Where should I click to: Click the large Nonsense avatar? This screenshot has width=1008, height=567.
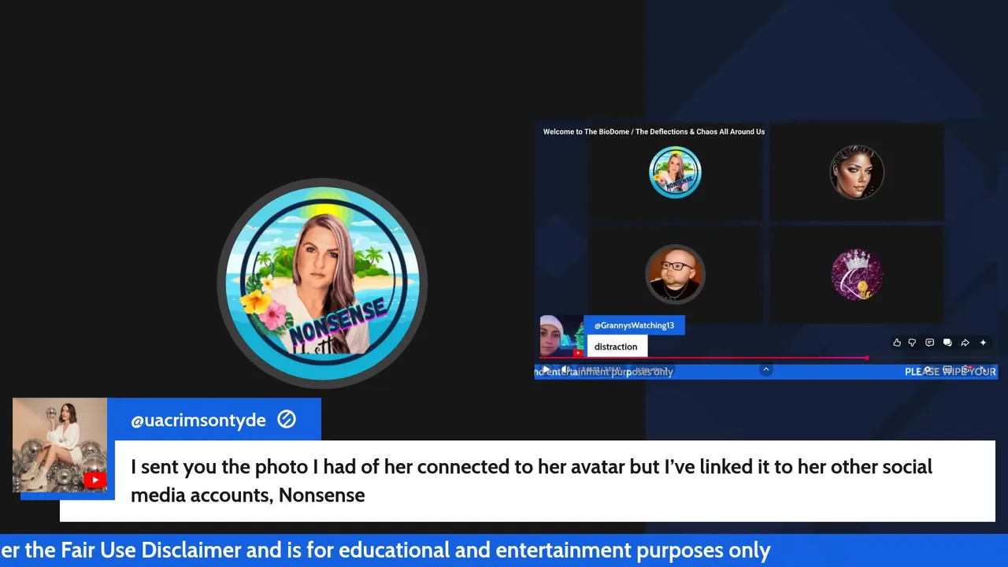point(322,283)
